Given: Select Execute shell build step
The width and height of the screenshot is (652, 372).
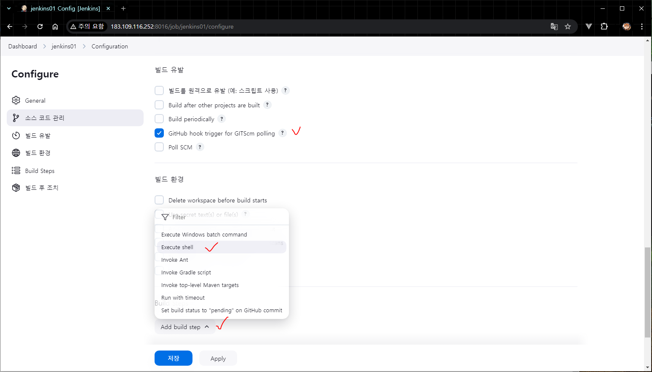Looking at the screenshot, I should pyautogui.click(x=222, y=247).
